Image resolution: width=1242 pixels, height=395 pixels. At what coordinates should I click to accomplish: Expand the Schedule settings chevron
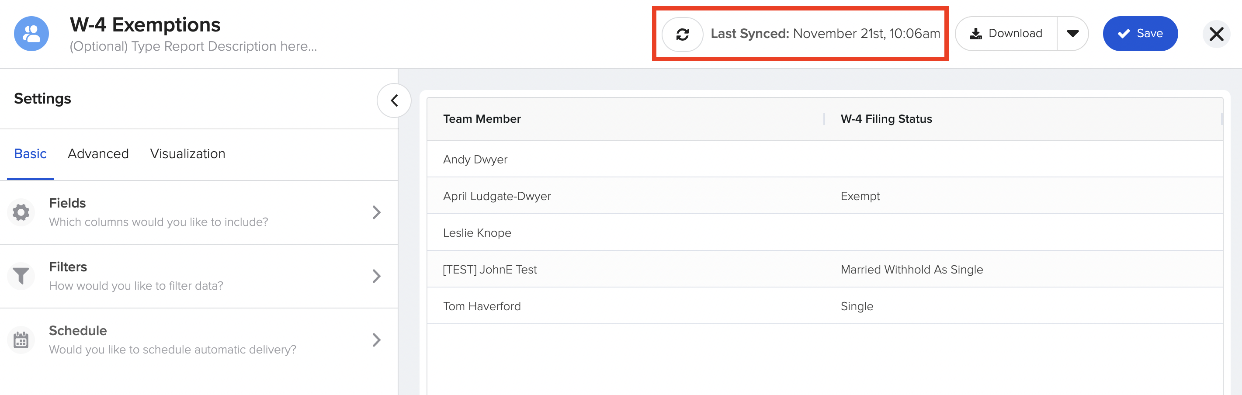pyautogui.click(x=377, y=340)
